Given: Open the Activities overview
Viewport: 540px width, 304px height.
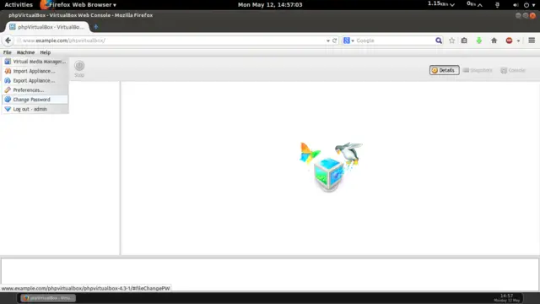Looking at the screenshot, I should click(x=19, y=4).
